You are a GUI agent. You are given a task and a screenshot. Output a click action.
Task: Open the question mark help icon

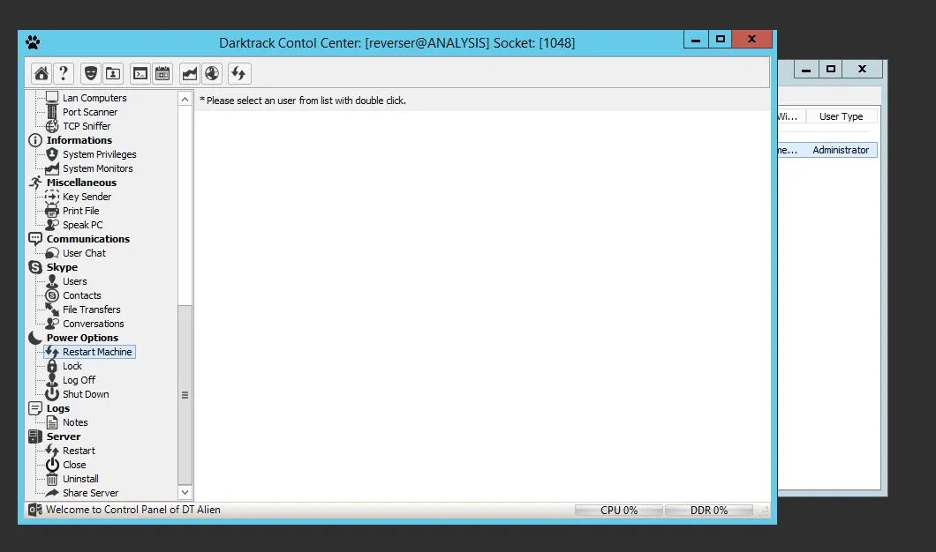(64, 73)
